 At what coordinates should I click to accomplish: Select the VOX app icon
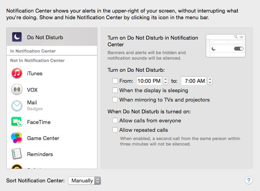click(17, 89)
